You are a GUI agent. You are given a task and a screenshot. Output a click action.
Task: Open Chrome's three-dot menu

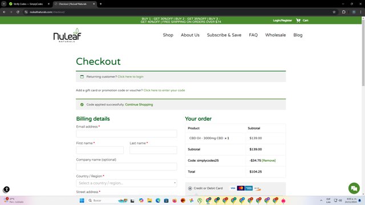(x=361, y=12)
